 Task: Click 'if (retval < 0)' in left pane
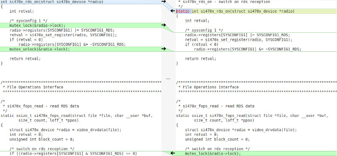point(26,40)
